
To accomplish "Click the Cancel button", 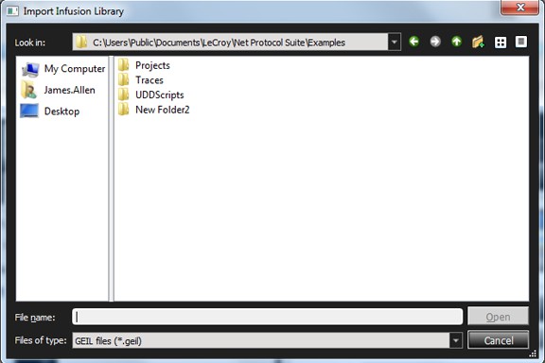I will 498,340.
